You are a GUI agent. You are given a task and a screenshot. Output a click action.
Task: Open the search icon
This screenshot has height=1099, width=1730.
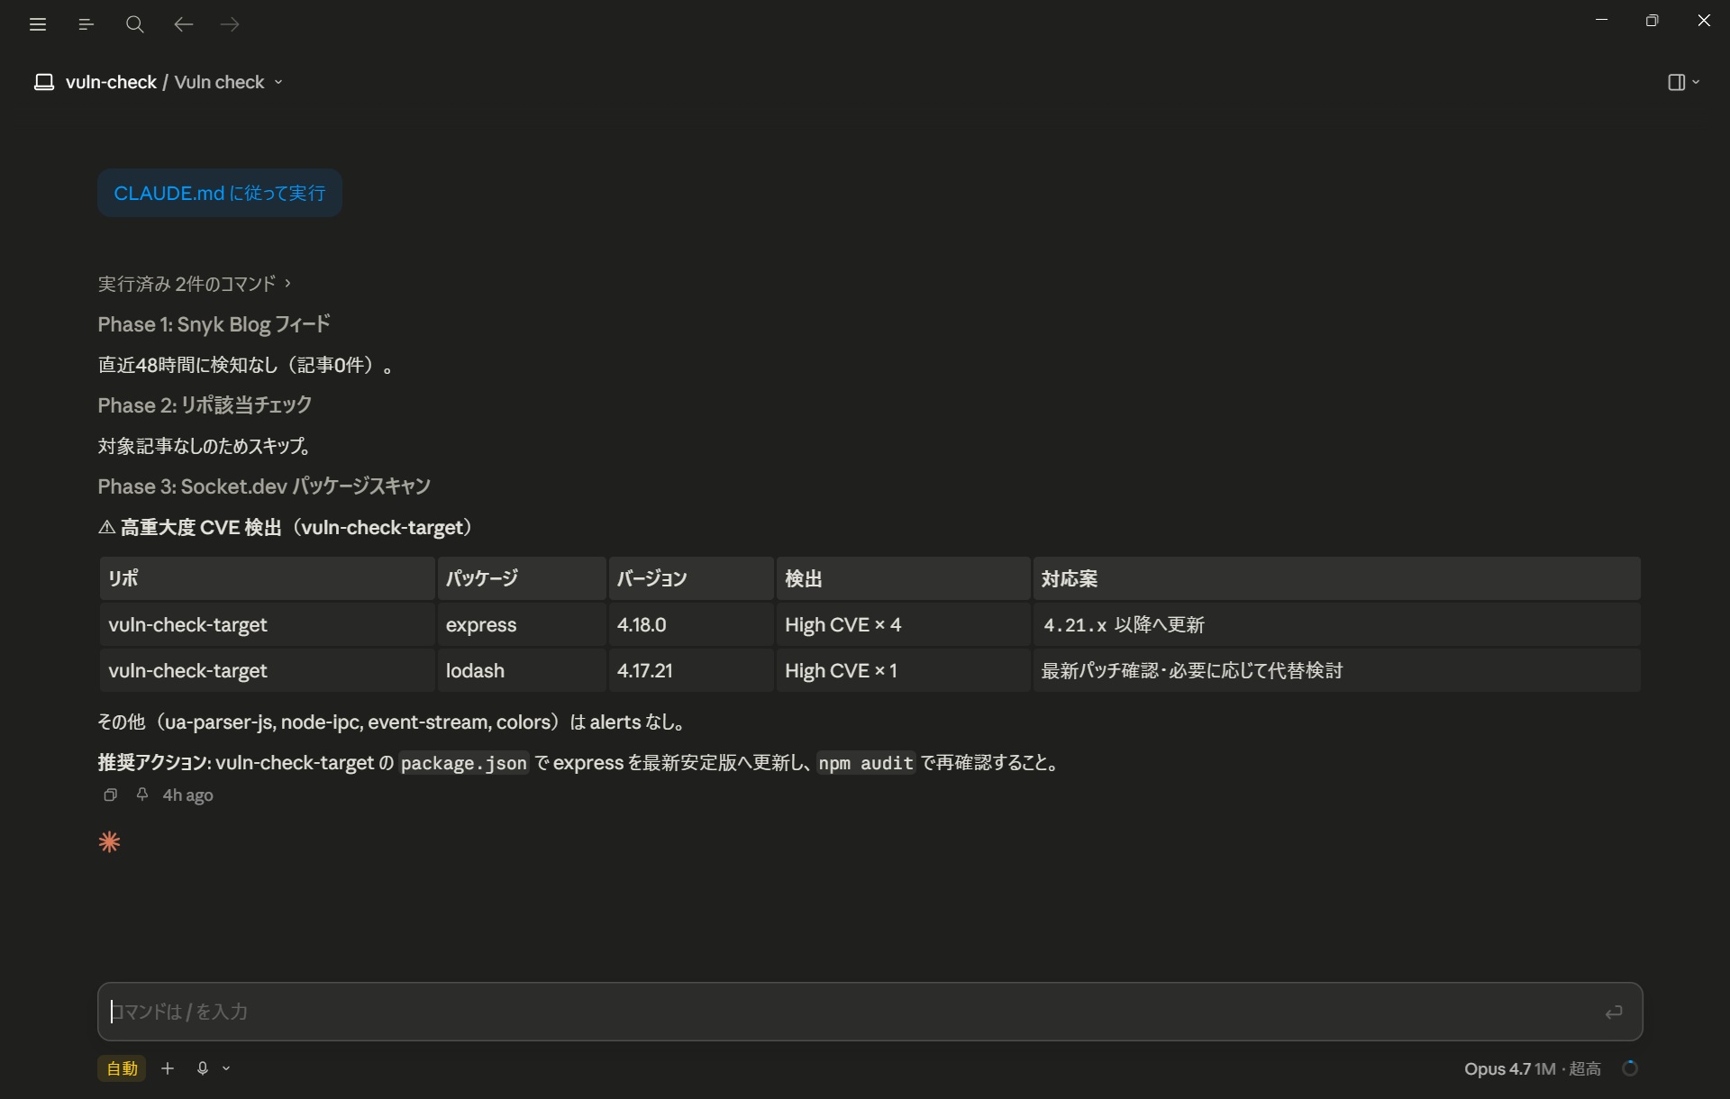[x=135, y=24]
